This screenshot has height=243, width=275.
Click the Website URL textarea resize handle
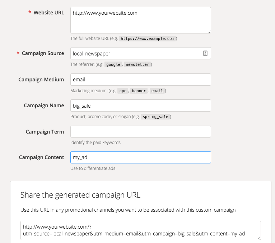209,31
